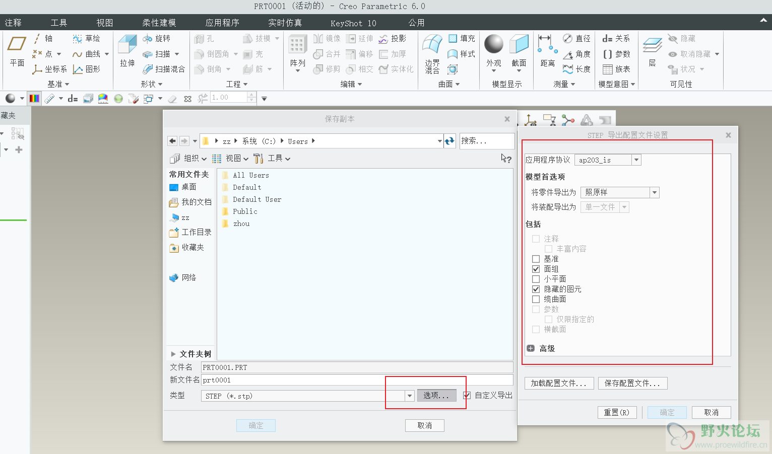This screenshot has width=772, height=454.
Task: Uncheck 隐藏的图元 option
Action: 536,289
